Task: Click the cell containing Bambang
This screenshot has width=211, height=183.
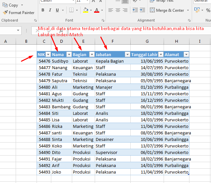Action: click(x=61, y=107)
